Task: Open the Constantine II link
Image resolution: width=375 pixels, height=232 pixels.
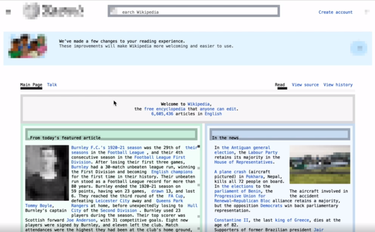Action: pos(231,220)
